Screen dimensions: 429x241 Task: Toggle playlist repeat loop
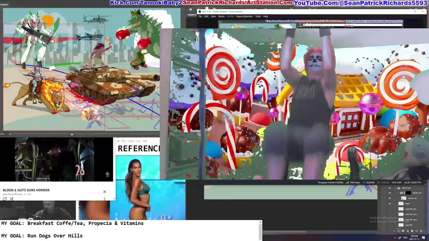coord(5,199)
